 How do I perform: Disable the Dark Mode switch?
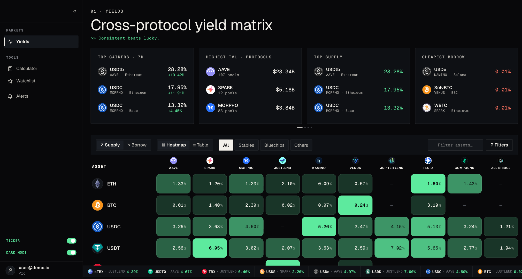pyautogui.click(x=72, y=253)
